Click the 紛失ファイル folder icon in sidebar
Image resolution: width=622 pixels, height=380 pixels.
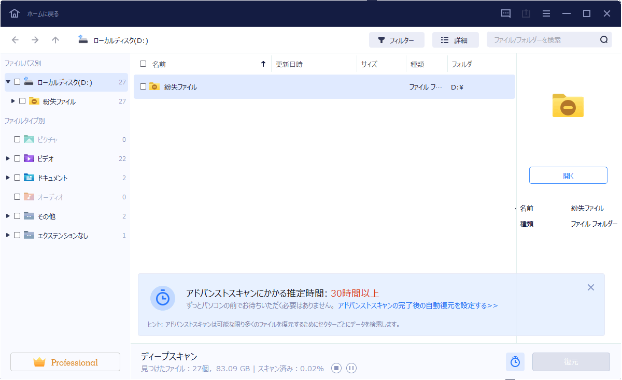34,101
